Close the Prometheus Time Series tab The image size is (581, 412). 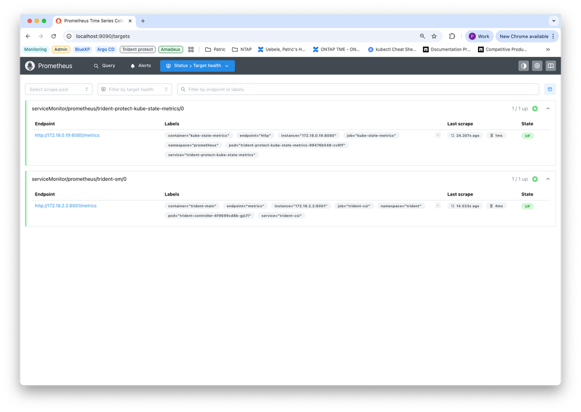[x=130, y=21]
